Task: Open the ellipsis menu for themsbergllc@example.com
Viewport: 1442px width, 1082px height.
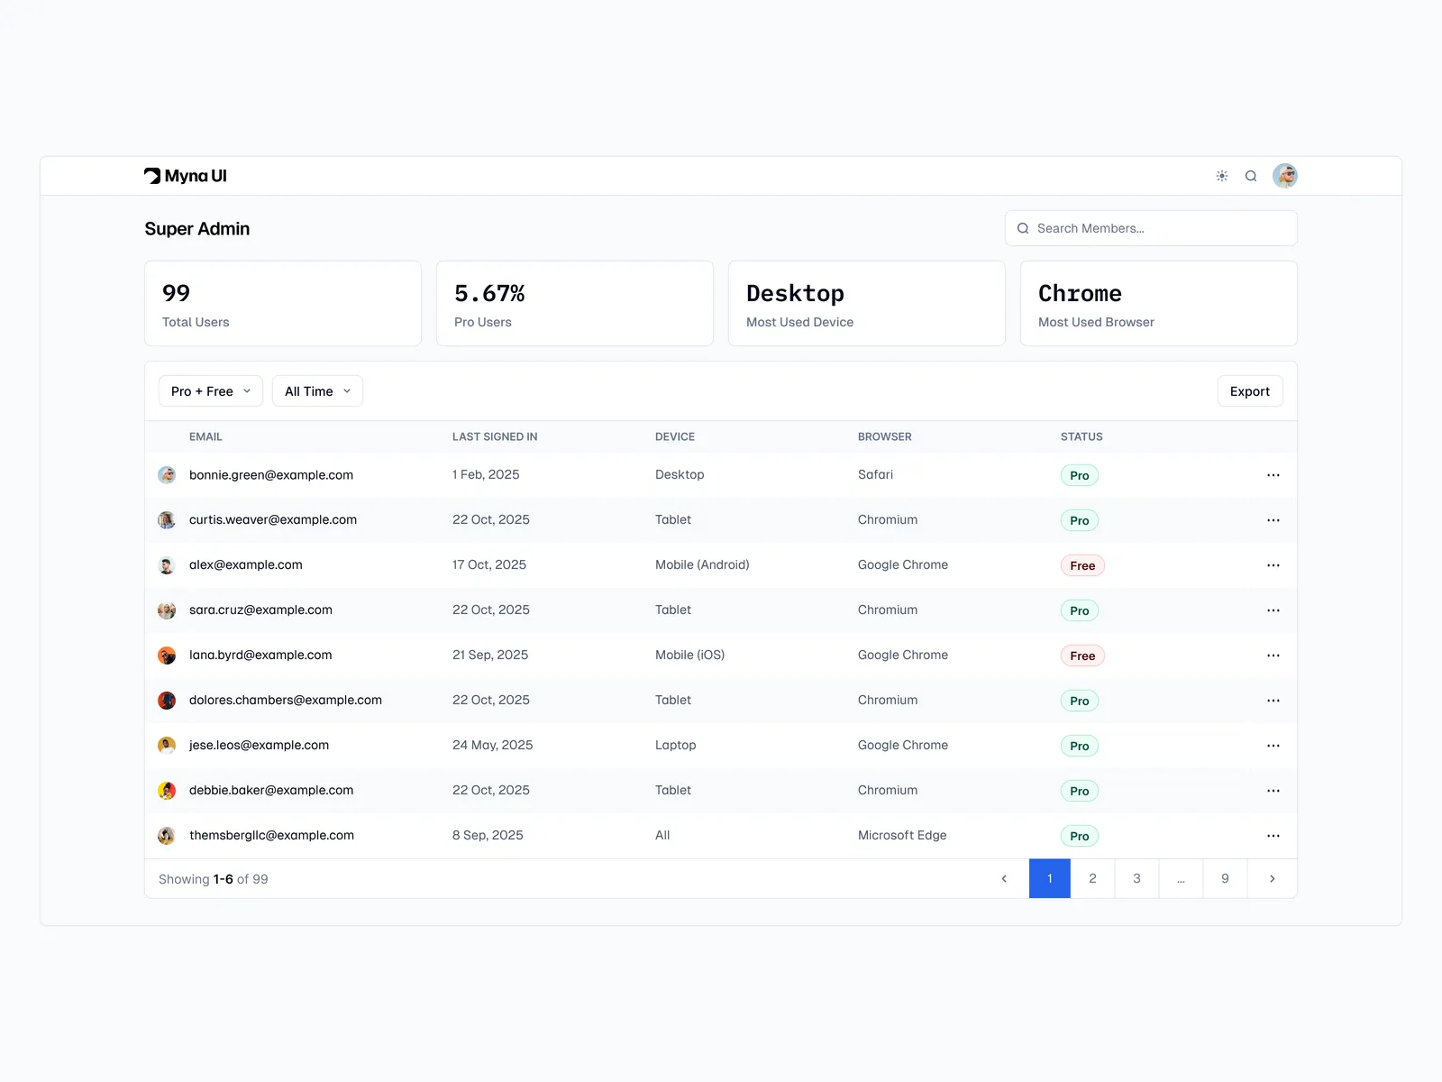Action: [x=1273, y=836]
